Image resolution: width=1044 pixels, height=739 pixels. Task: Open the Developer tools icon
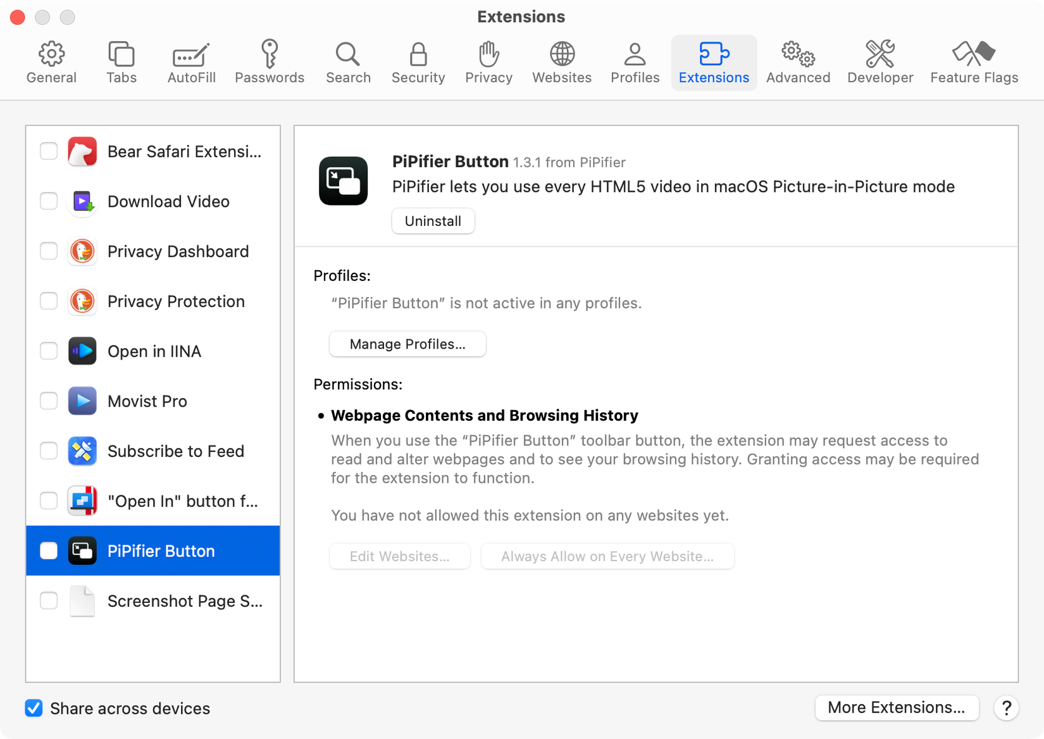[x=879, y=60]
